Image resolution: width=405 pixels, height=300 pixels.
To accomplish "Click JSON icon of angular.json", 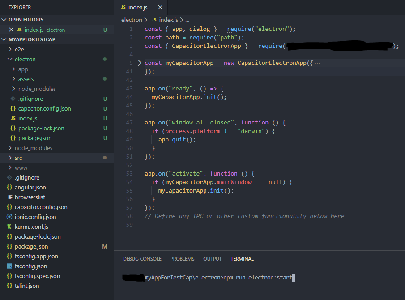I will (x=9, y=187).
